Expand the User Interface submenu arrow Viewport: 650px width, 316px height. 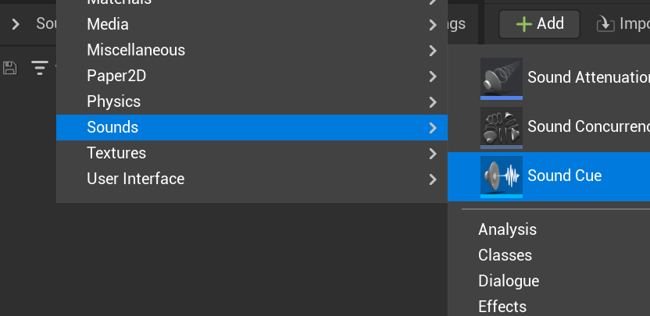click(433, 179)
